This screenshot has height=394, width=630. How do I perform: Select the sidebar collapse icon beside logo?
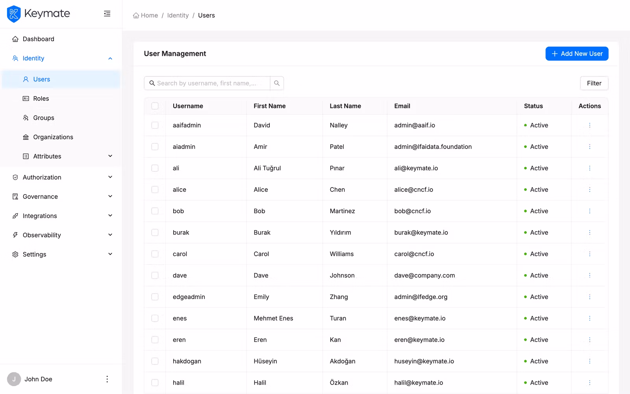(107, 13)
